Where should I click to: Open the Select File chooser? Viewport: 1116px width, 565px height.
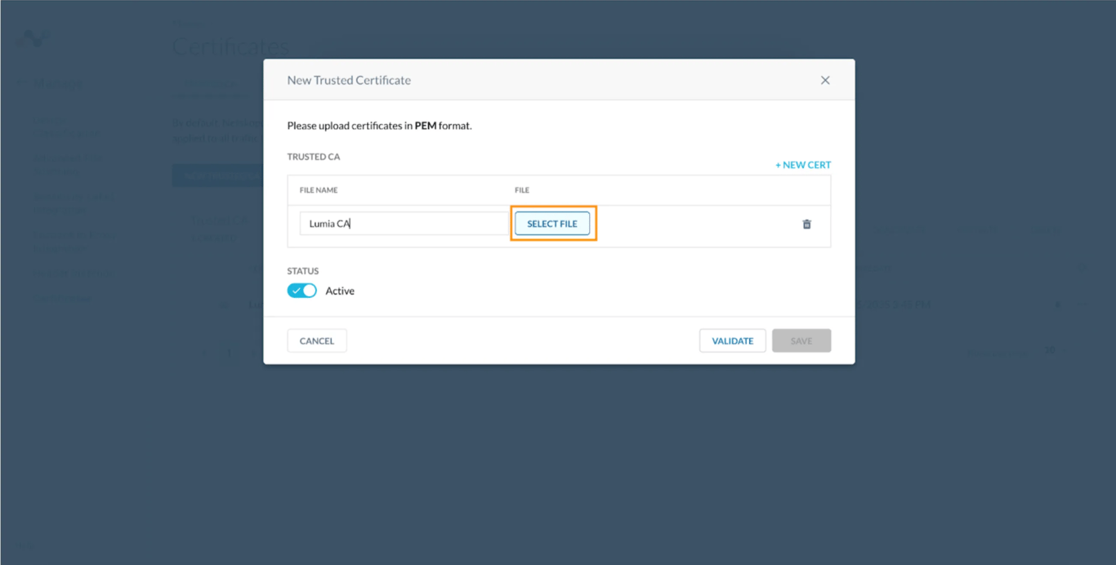[x=552, y=224]
